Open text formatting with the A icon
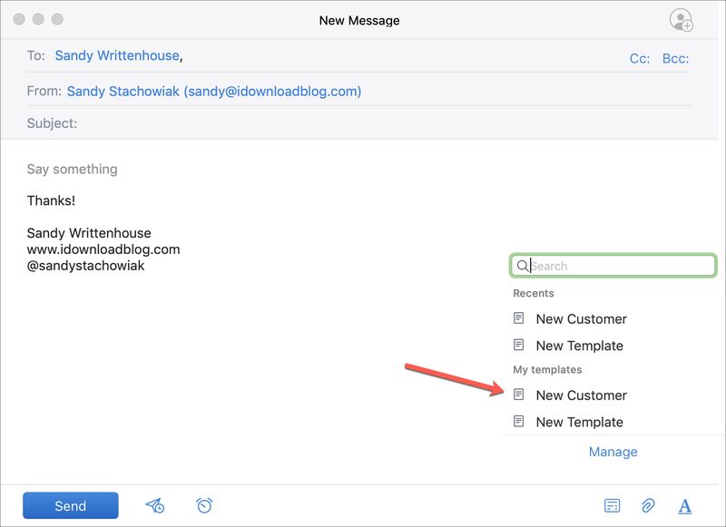The width and height of the screenshot is (726, 527). (x=685, y=506)
